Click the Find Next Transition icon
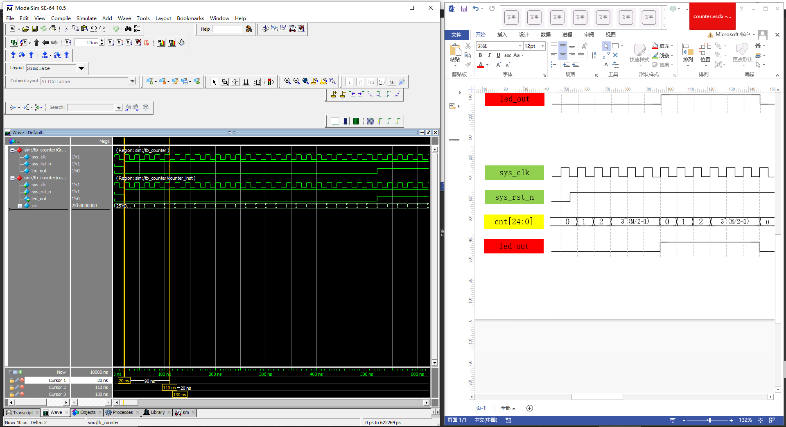The height and width of the screenshot is (427, 786). click(360, 94)
